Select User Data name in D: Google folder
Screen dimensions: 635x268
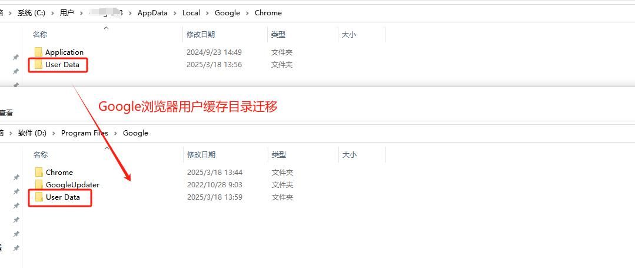[x=63, y=197]
